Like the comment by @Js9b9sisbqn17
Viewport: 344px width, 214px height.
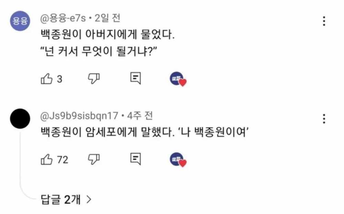[x=46, y=159]
